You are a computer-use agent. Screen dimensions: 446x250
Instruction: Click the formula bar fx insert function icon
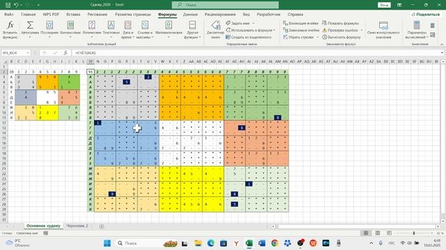coord(66,53)
